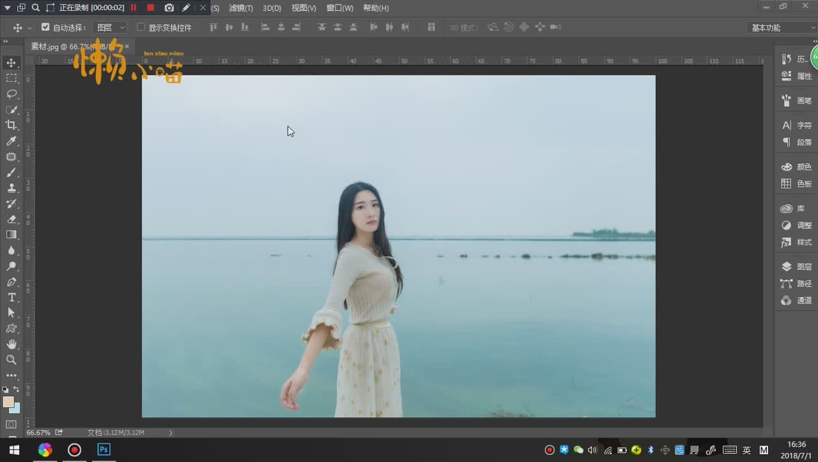Open the 滤镜(T) menu

point(241,8)
